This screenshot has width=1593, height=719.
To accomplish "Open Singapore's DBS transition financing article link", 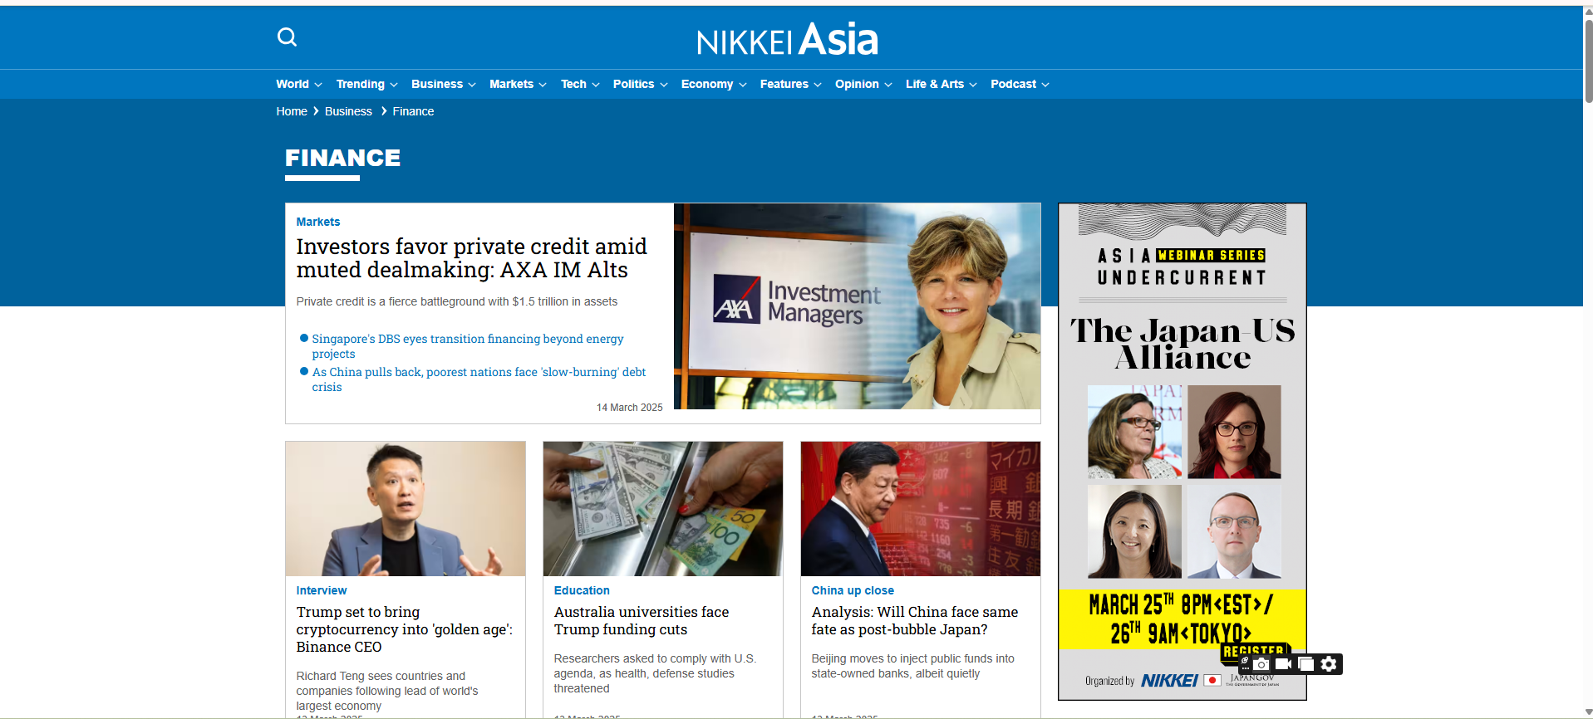I will (468, 346).
